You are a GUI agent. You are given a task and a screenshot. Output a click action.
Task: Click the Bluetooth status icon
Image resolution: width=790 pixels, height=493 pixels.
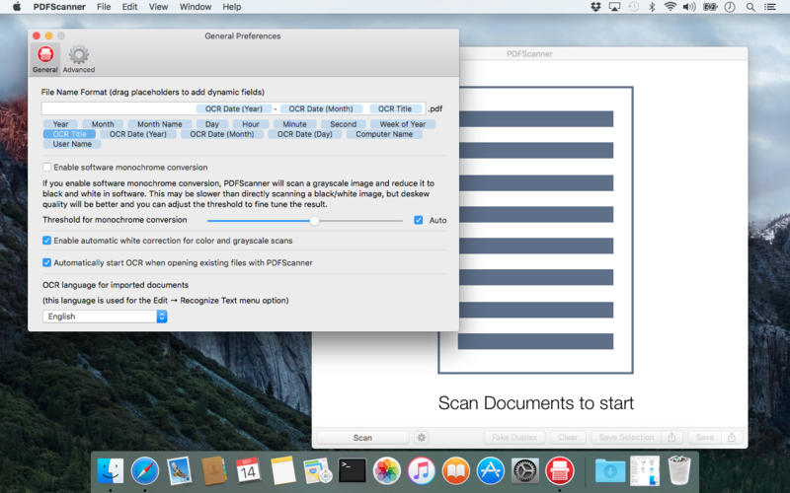(x=652, y=7)
